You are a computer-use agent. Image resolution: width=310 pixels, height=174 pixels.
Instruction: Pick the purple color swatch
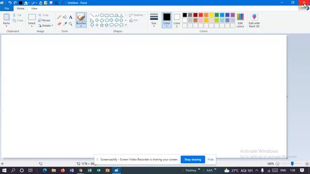tap(232, 15)
